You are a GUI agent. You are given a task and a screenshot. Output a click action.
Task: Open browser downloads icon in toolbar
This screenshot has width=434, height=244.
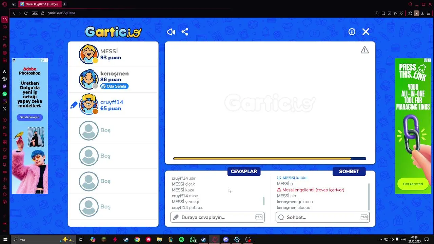[x=423, y=13]
